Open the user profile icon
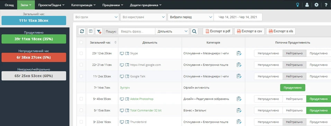331x126 pixels. pos(307,4)
